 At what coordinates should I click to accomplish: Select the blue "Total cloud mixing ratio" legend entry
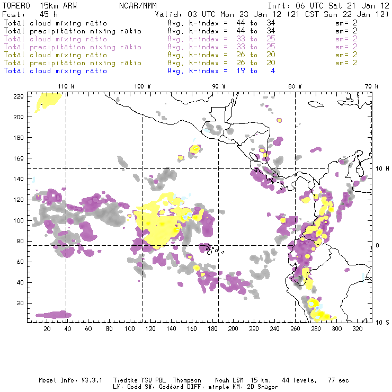pos(56,71)
